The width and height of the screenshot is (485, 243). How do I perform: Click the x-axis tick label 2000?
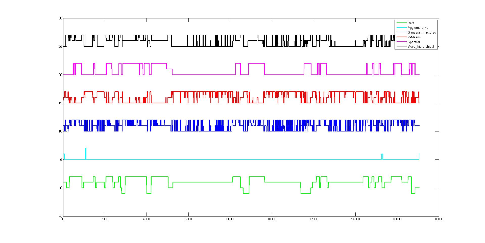point(105,219)
